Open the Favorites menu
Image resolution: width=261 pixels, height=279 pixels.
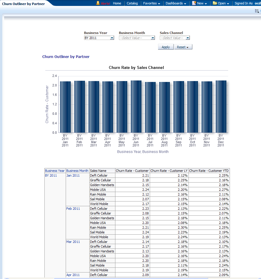[x=152, y=4]
